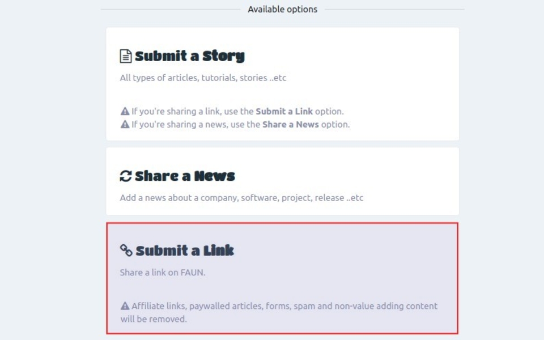
Task: Click "will be removed." text in highlighted card
Action: [x=153, y=319]
